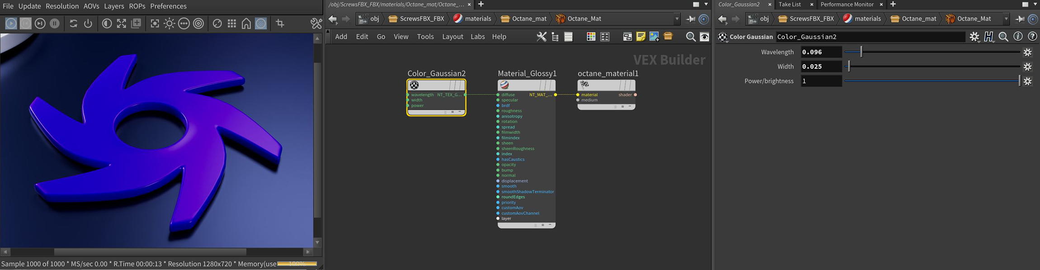
Task: Expand the network editor path dropdown arrow
Action: click(677, 19)
